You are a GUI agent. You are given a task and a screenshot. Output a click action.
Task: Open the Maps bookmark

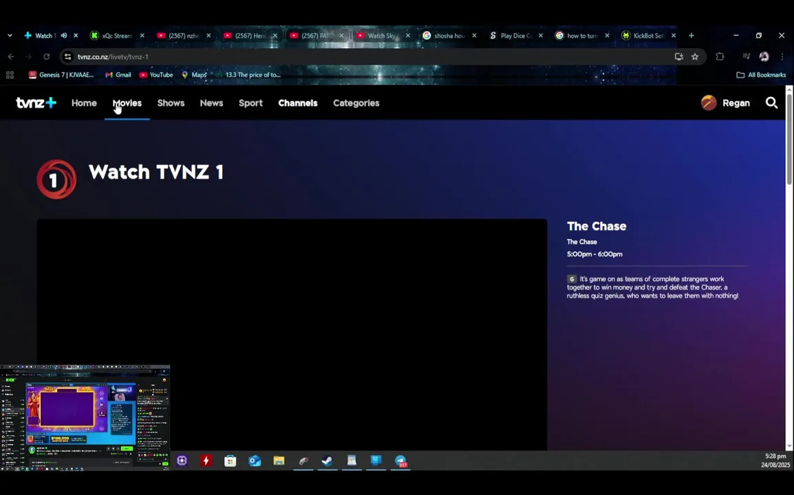[x=194, y=75]
